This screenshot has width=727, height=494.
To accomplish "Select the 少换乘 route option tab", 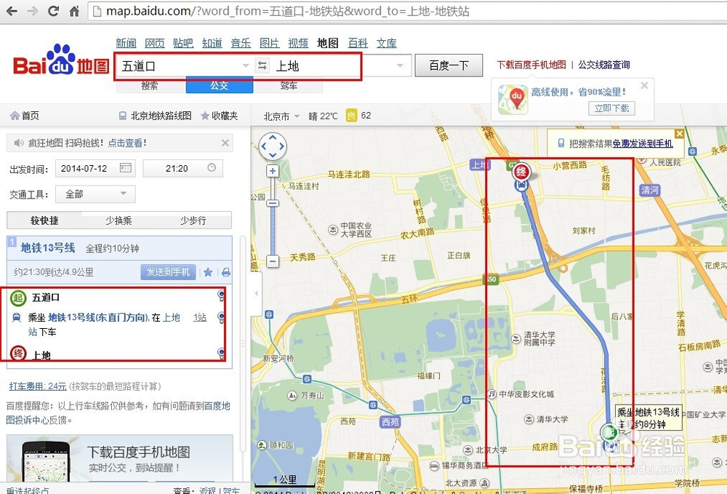I will [x=119, y=220].
